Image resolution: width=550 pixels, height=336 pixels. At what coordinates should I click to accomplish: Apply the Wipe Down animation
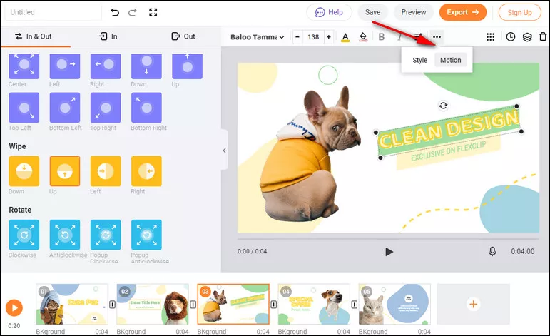(x=24, y=171)
